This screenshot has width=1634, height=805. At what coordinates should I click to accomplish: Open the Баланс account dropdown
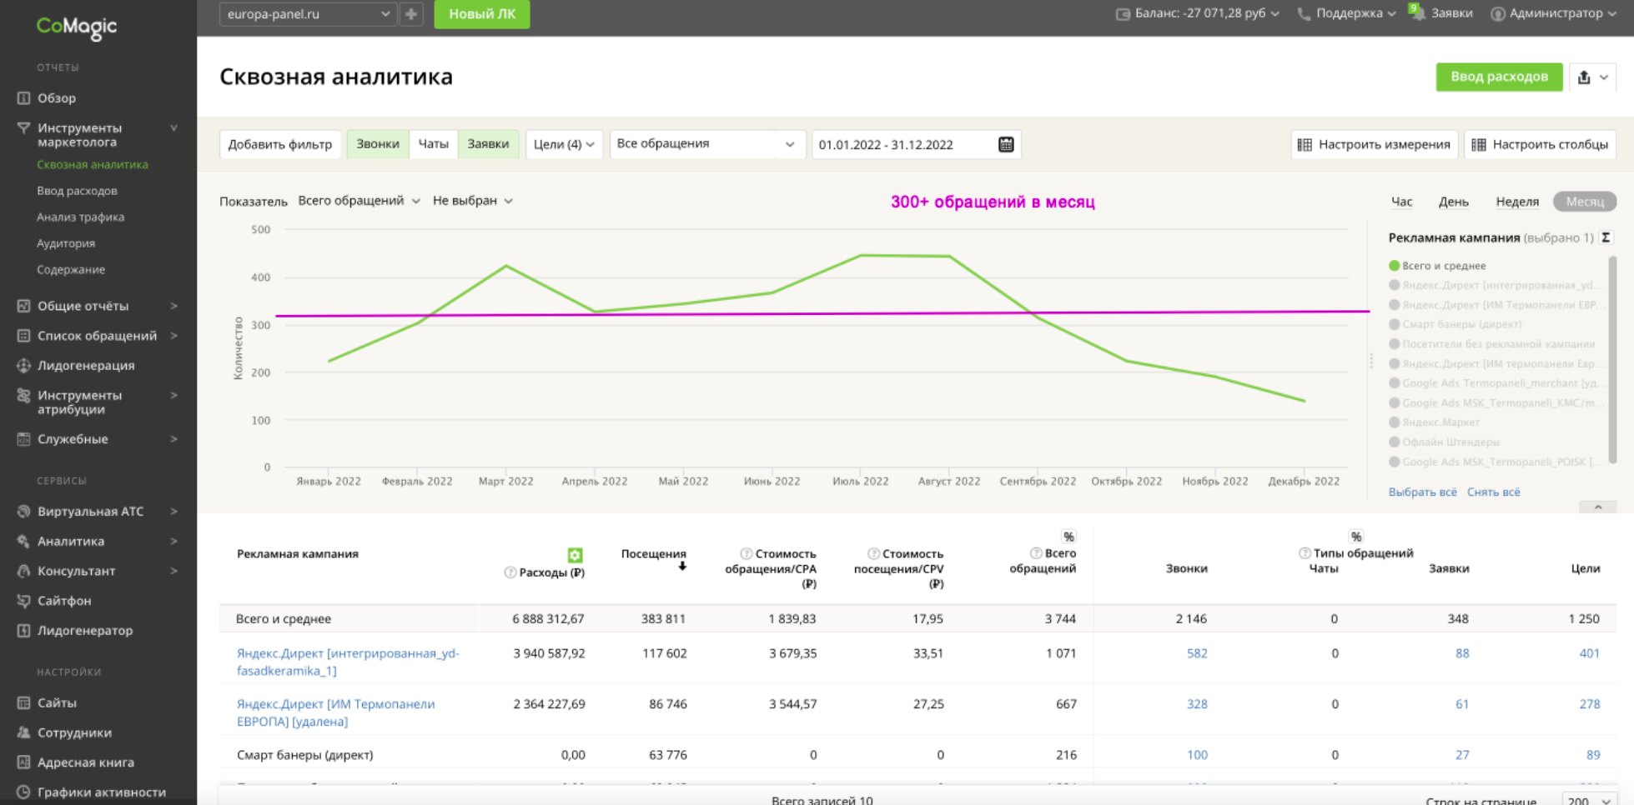[1198, 13]
